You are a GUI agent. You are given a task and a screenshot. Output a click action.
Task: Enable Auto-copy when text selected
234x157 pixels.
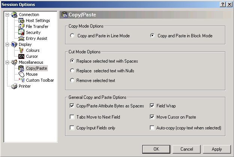[x=152, y=128]
